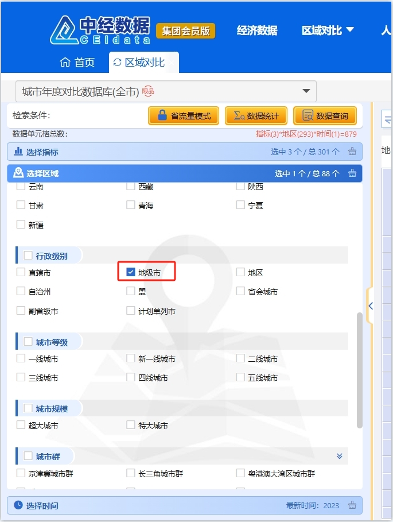The width and height of the screenshot is (393, 522).
Task: Open 区域对比 dropdown in top navigation
Action: coord(328,30)
